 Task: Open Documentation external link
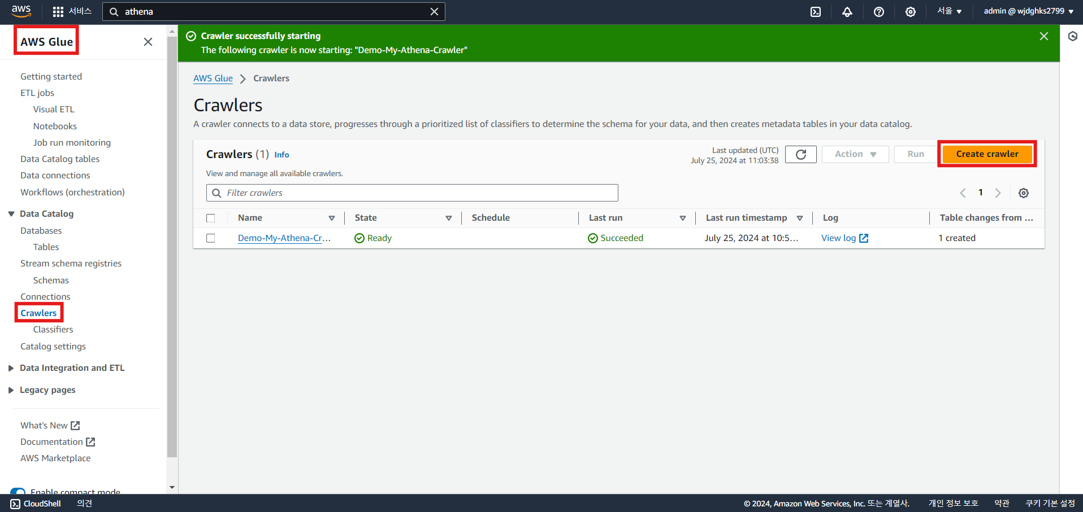58,442
